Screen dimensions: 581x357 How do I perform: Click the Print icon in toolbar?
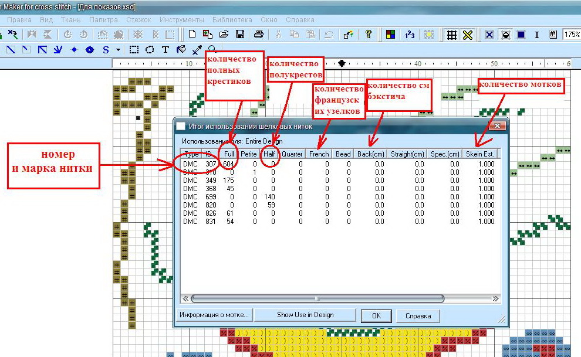pos(259,35)
